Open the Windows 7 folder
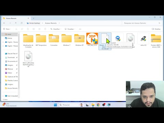 click(x=67, y=40)
